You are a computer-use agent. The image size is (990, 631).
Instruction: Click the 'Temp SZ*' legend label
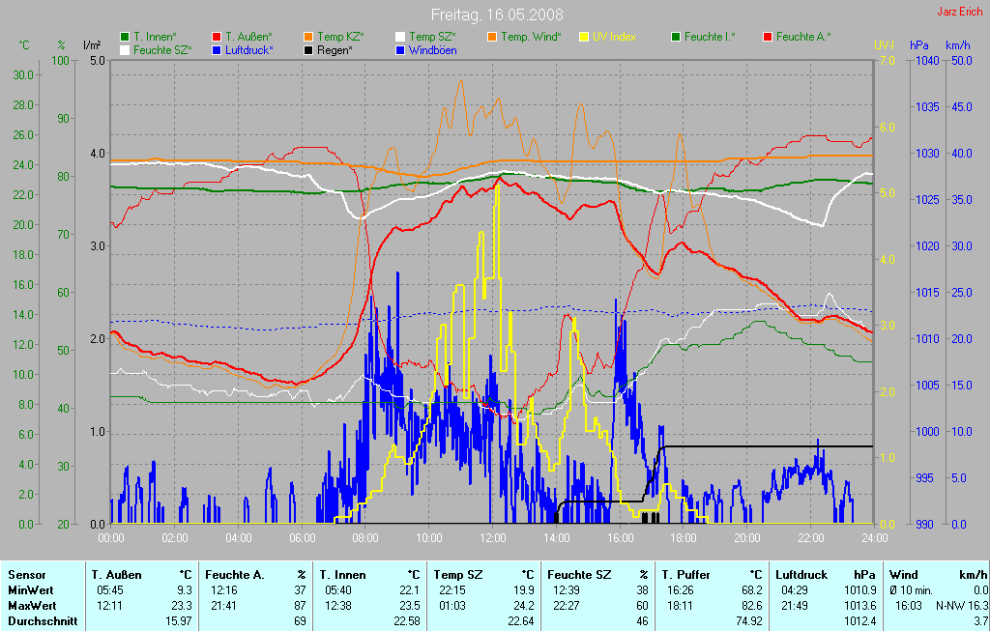coord(432,38)
